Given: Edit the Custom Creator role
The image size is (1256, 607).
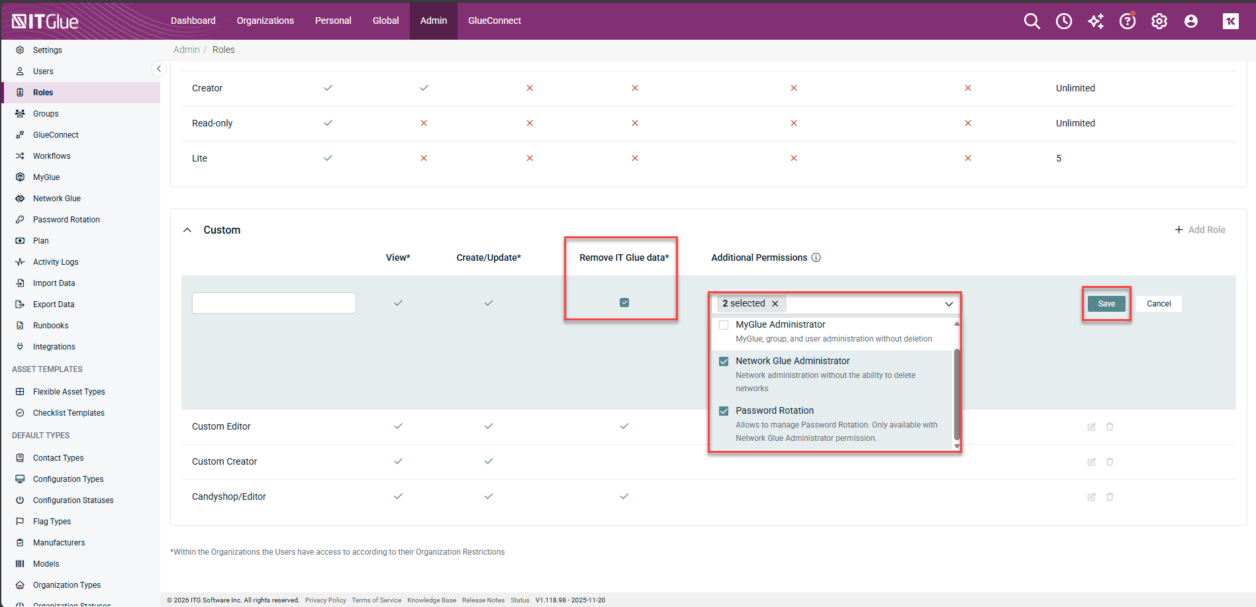Looking at the screenshot, I should pos(1091,462).
